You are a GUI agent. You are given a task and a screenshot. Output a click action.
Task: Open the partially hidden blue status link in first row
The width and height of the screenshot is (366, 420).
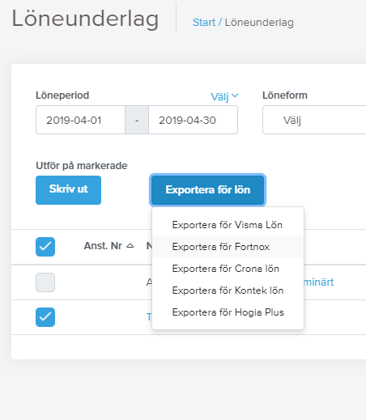(319, 282)
